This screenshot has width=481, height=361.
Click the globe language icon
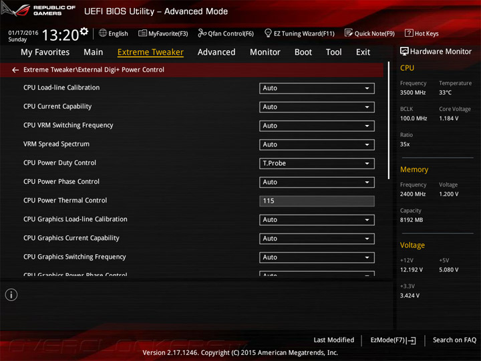coord(103,33)
